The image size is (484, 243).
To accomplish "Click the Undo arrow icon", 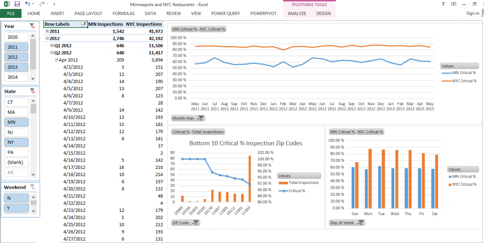I will [x=27, y=4].
